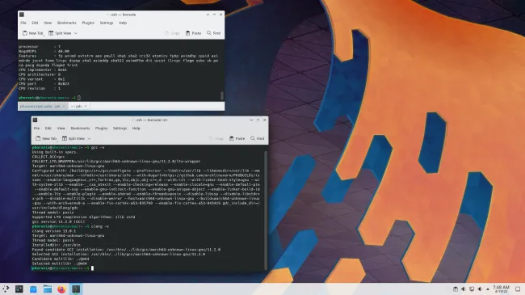
Task: Open the network icon in the system tray
Action: 472,289
